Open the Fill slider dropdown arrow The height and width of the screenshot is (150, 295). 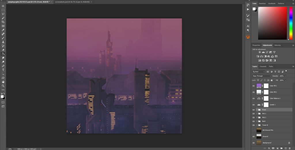coord(285,80)
